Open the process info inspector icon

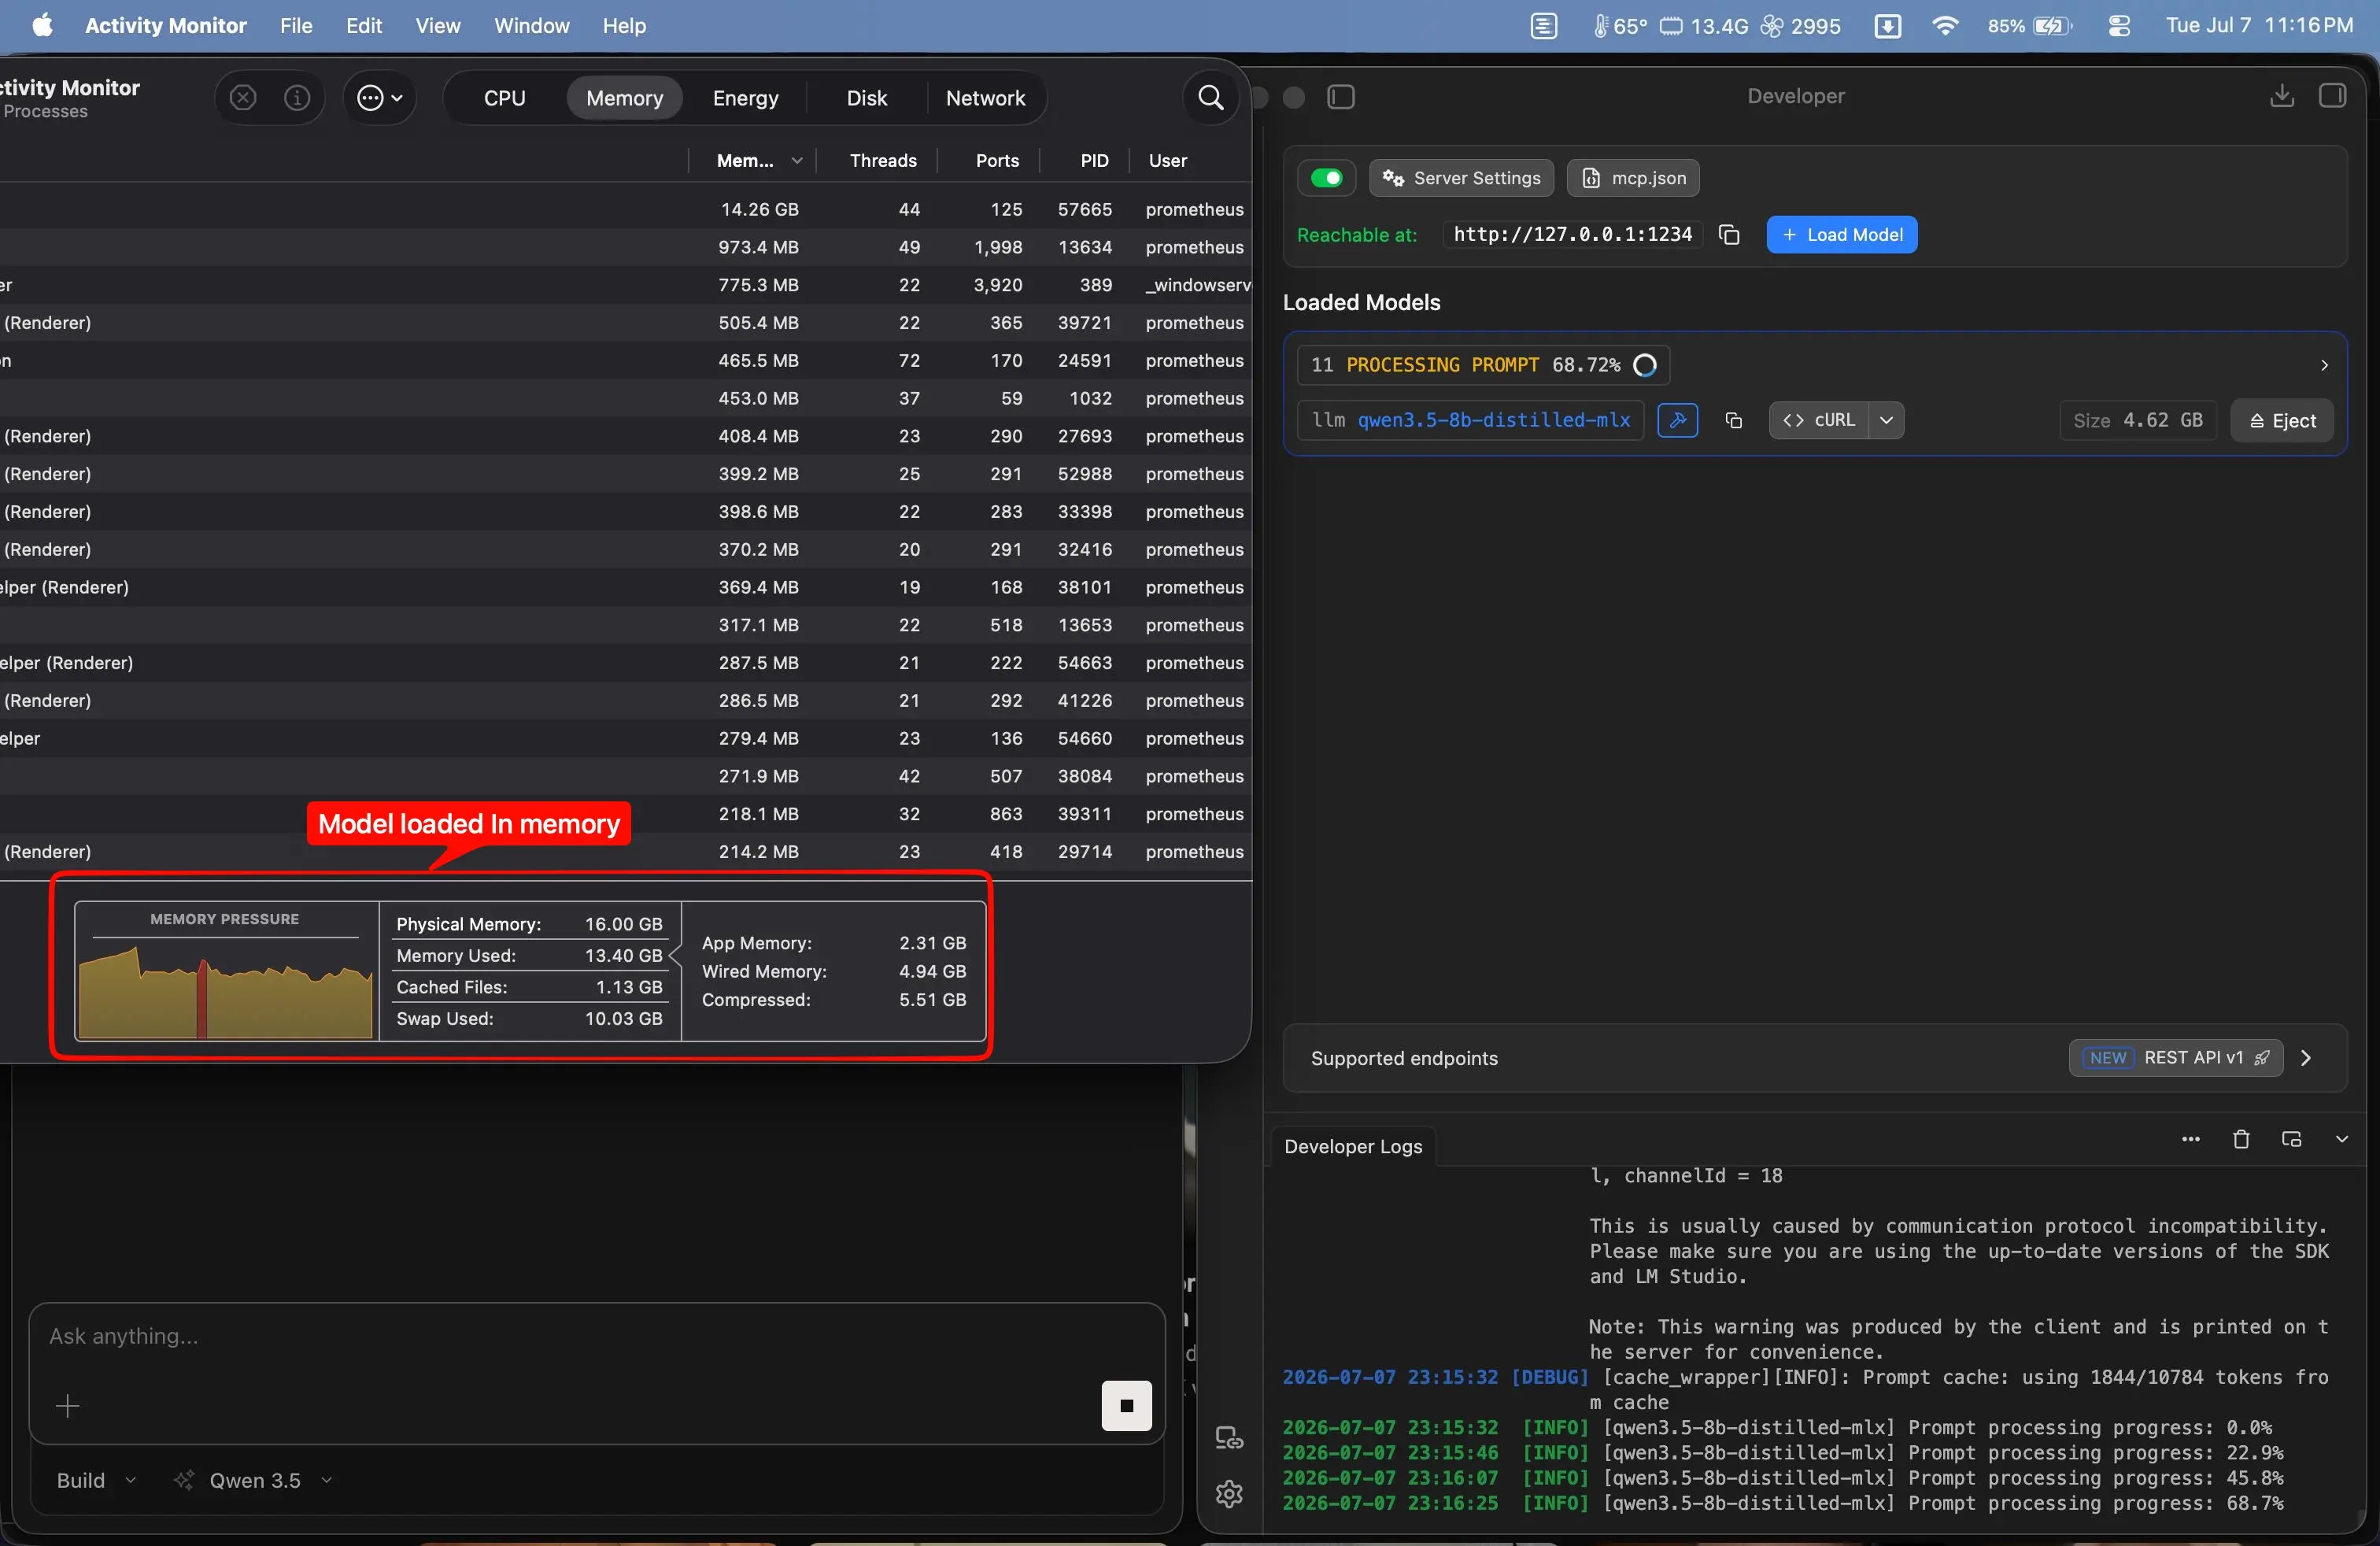pyautogui.click(x=297, y=98)
